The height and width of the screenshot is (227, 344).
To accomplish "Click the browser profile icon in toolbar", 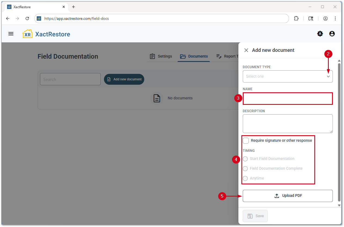I will [325, 18].
